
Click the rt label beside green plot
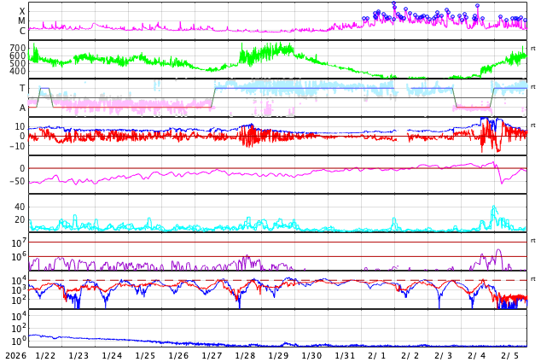[533, 49]
